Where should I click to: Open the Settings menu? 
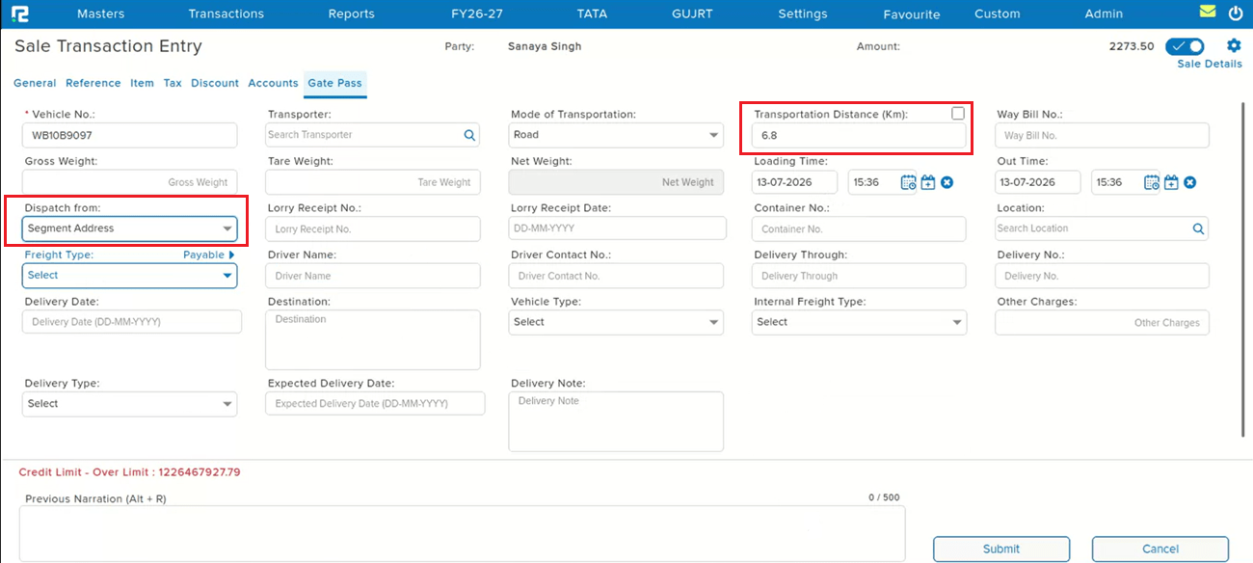(803, 13)
